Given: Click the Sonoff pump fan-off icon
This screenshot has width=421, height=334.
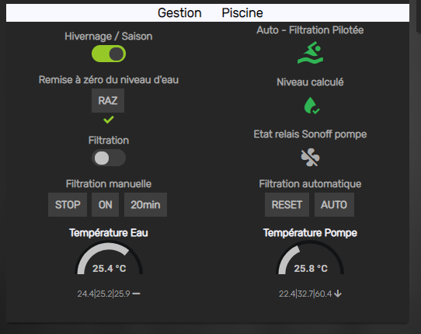Looking at the screenshot, I should [x=310, y=158].
